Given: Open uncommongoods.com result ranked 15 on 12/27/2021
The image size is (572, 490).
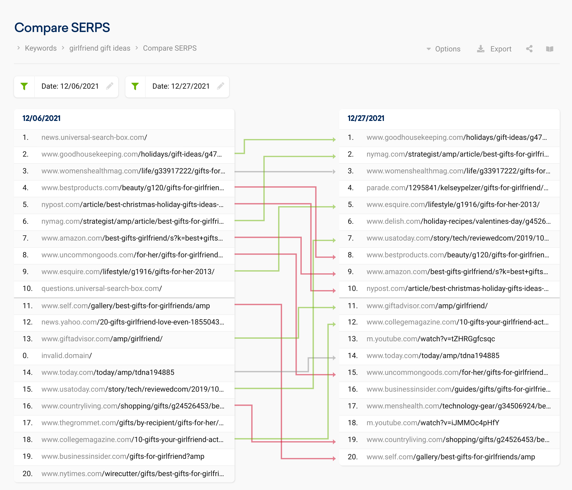Looking at the screenshot, I should coord(457,372).
